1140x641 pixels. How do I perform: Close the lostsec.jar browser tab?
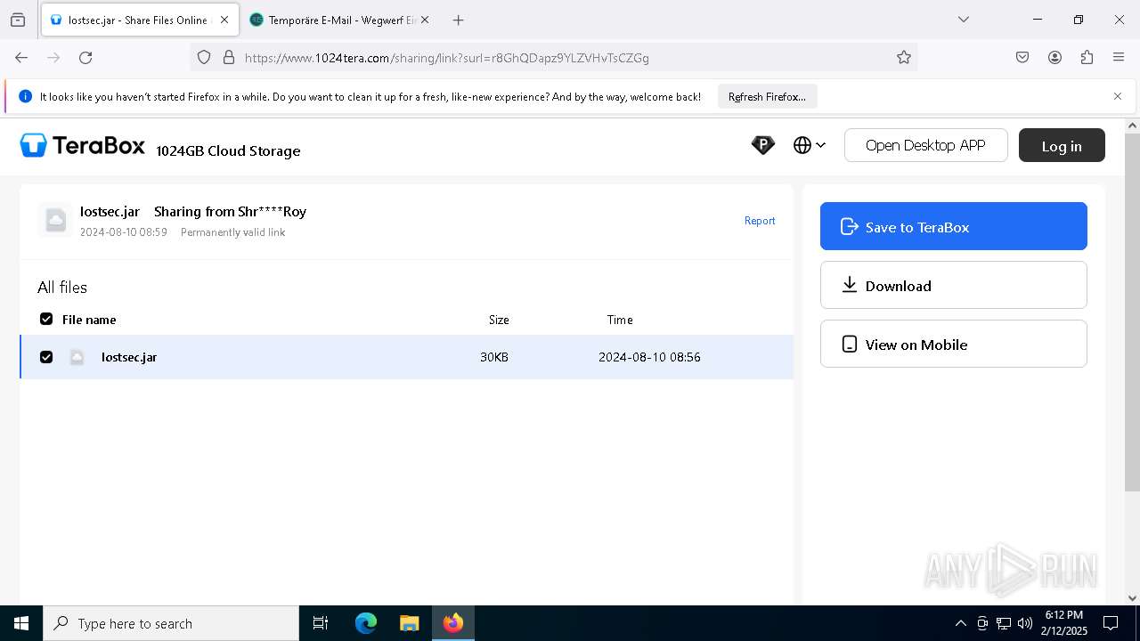point(224,20)
